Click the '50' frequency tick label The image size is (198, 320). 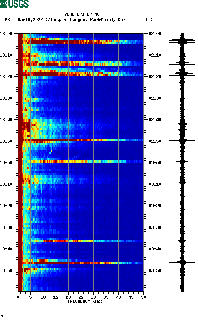(143, 297)
